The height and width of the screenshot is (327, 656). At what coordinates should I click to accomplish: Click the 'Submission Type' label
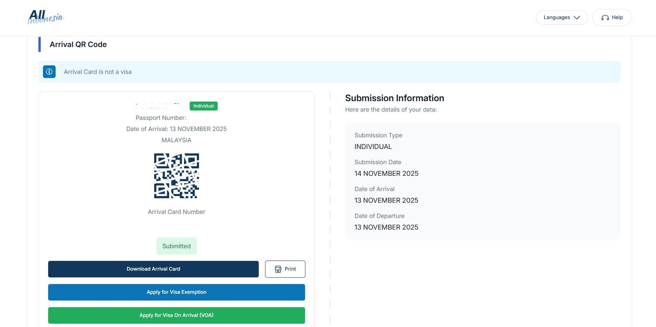point(379,135)
